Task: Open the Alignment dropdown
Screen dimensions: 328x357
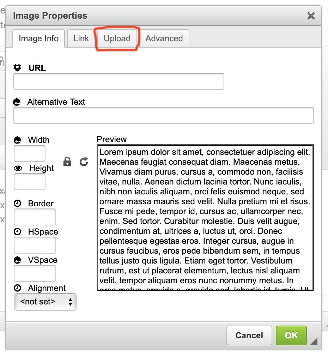Action: pyautogui.click(x=45, y=302)
